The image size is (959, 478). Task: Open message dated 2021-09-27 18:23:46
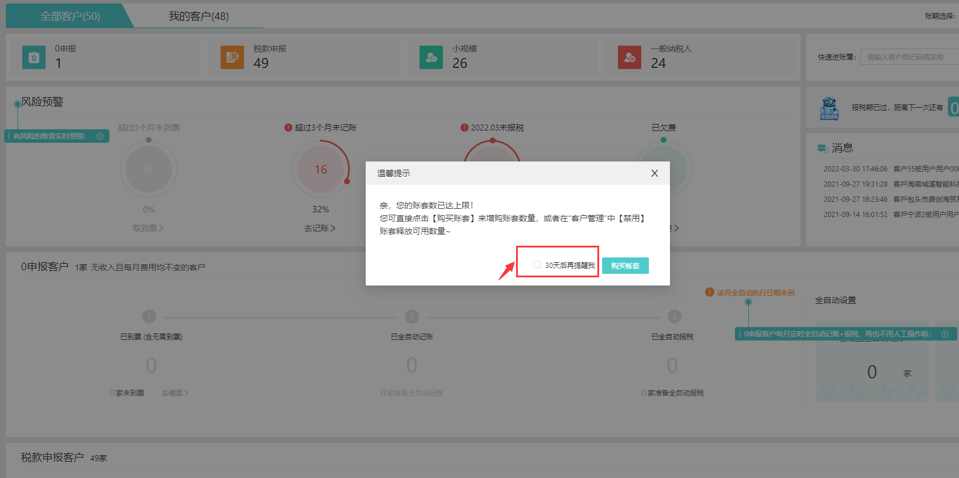tap(891, 200)
